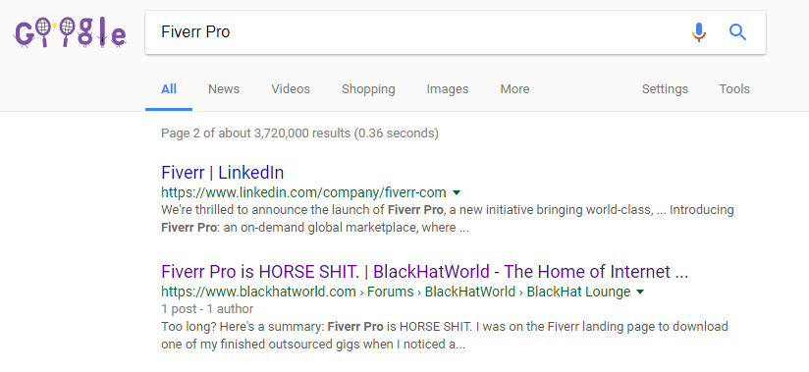Click the snippet starting "Too long? Here's a summary"
This screenshot has width=809, height=372.
(444, 335)
